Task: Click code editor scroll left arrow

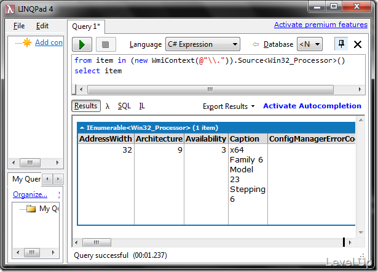Action: [x=81, y=90]
